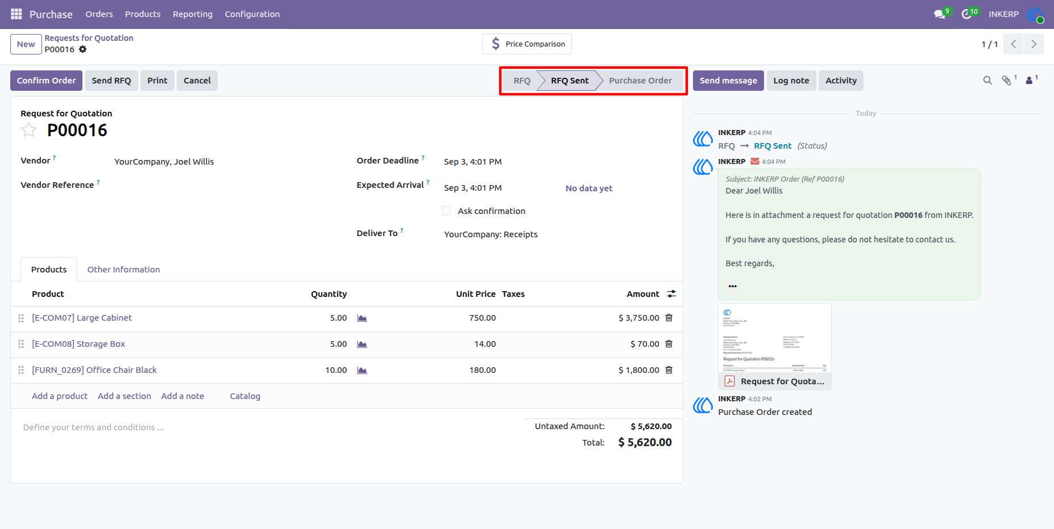The image size is (1054, 529).
Task: Delete the Office Chair Black line with trash icon
Action: [x=669, y=370]
